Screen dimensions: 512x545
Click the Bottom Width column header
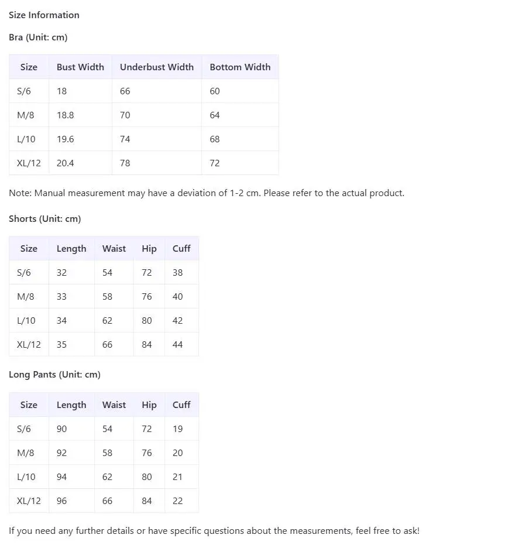coord(240,67)
